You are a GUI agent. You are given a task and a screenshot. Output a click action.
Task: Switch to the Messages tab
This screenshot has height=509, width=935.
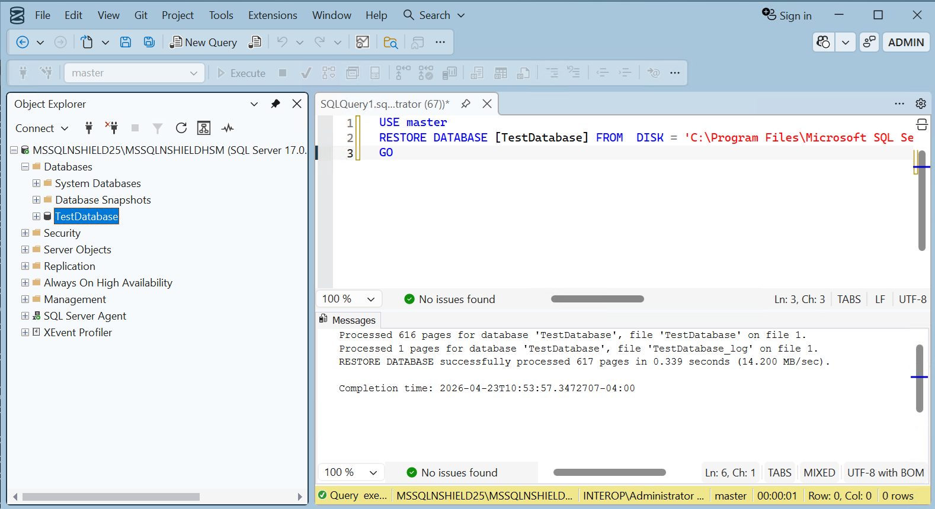[x=347, y=320]
